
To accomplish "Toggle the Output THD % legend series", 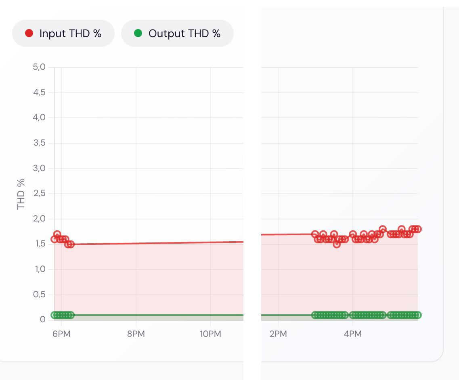I will 178,33.
